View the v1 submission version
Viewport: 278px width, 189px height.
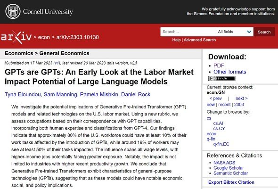(57, 63)
